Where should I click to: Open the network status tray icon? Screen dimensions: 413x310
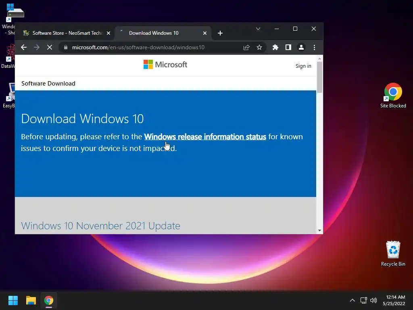[364, 300]
